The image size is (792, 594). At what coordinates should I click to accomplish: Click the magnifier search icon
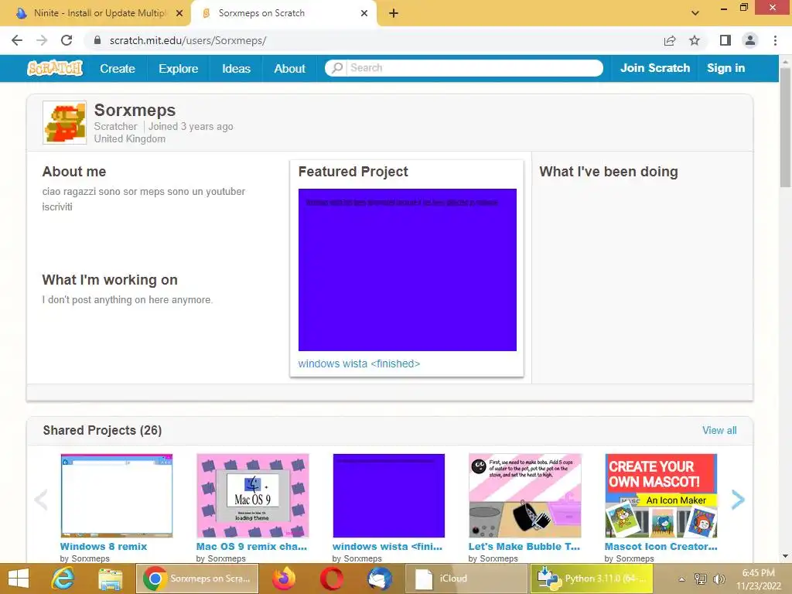tap(337, 68)
